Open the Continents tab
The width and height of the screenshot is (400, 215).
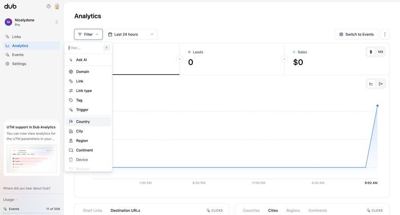[318, 211]
